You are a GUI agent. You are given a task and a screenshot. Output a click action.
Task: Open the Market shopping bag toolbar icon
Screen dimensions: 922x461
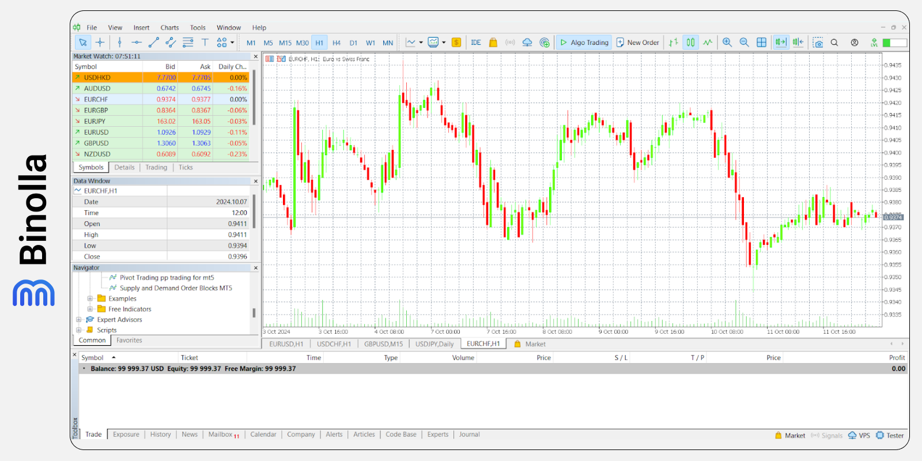pyautogui.click(x=493, y=42)
